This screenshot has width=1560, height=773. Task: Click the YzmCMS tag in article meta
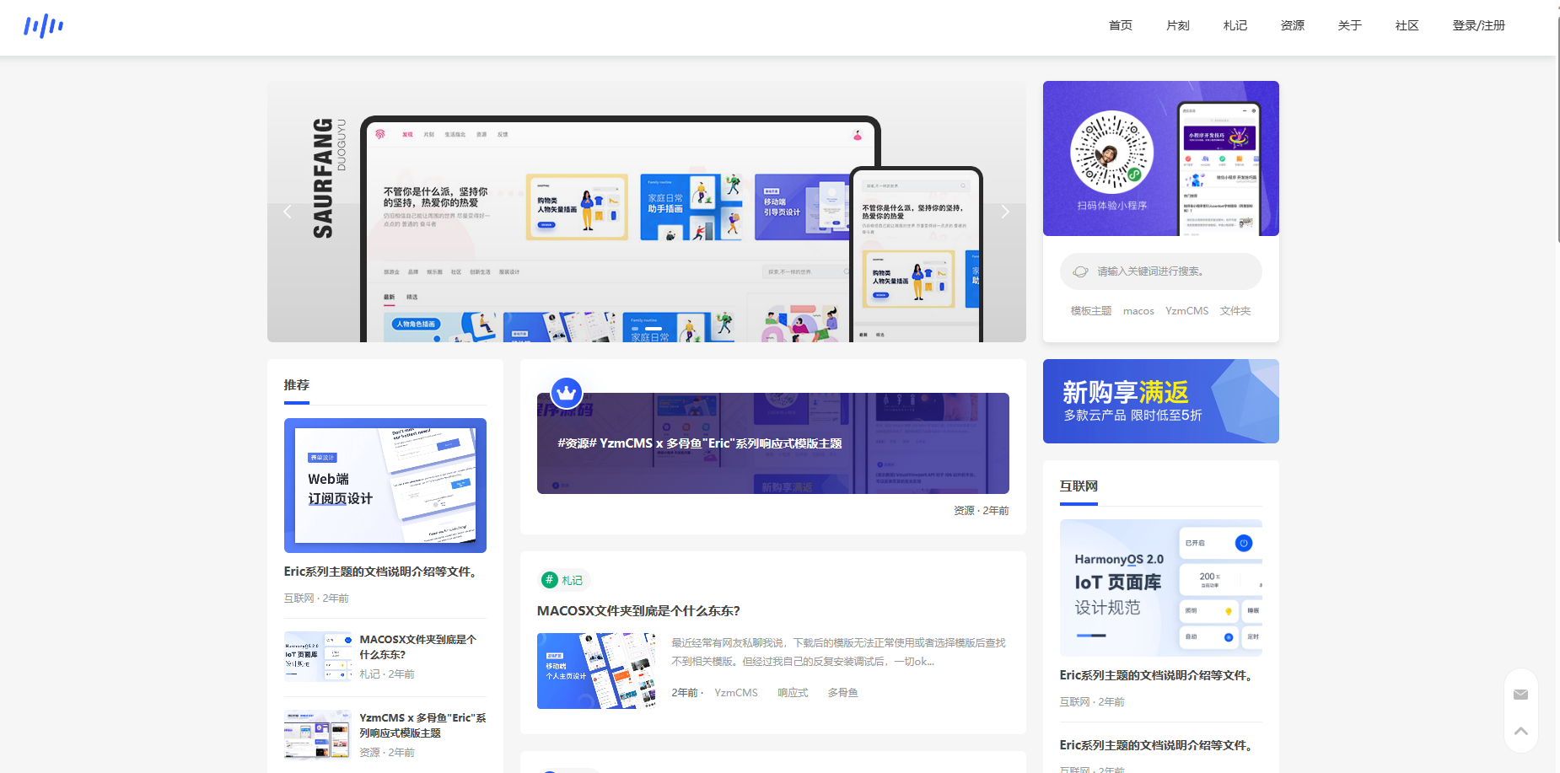736,693
